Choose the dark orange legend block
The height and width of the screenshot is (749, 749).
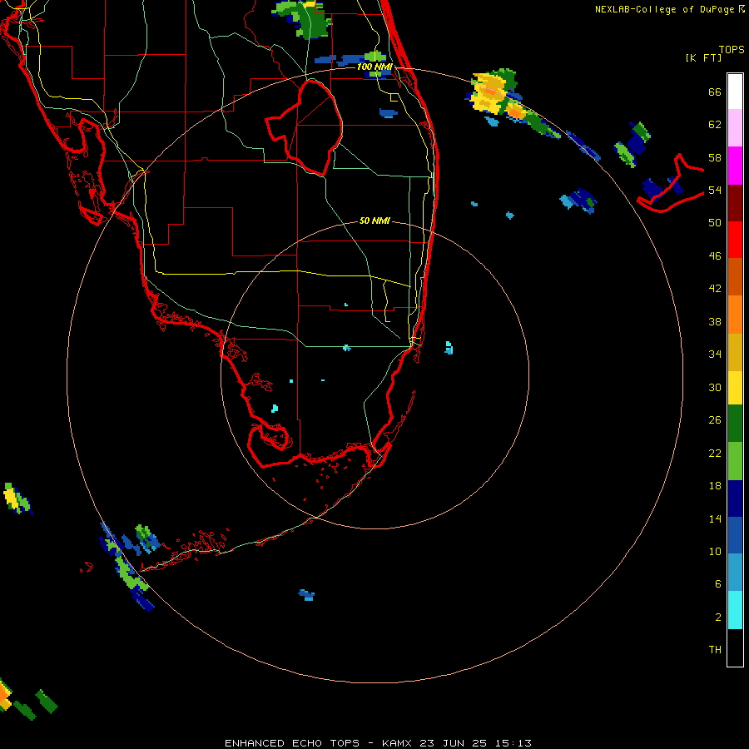coord(735,277)
